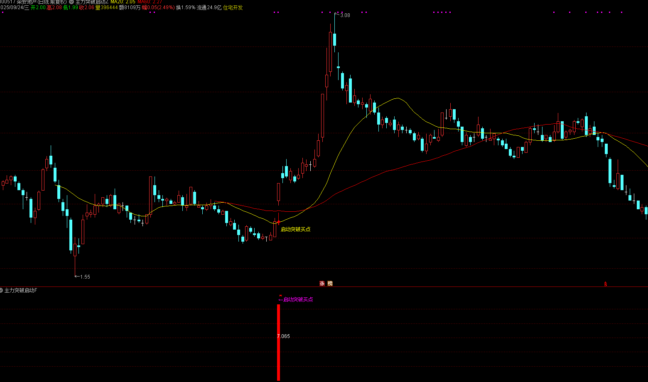Click the 换1.59% turnover rate value
Screen dimensions: 648x382
pos(185,7)
